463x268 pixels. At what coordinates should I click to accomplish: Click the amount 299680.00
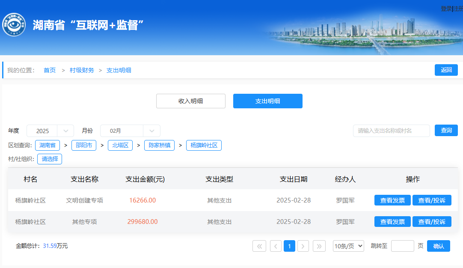click(x=142, y=222)
